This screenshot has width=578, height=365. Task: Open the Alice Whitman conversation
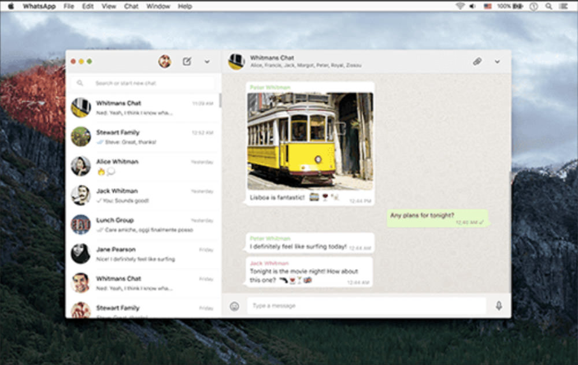click(x=143, y=166)
